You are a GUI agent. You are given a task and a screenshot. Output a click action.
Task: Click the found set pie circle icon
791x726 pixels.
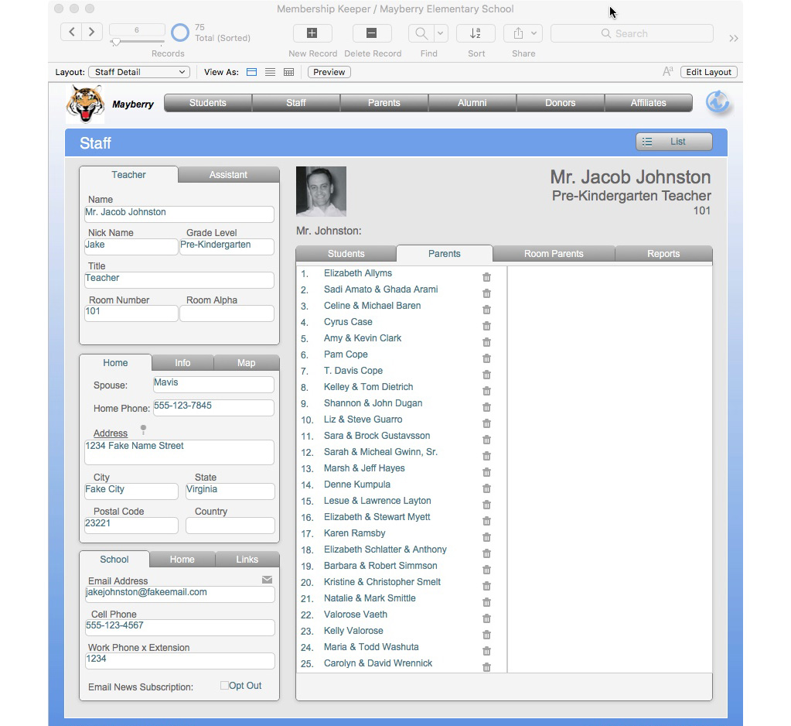(x=179, y=33)
